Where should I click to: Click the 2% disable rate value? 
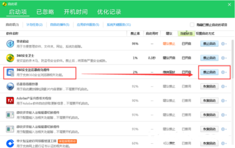click(135, 72)
